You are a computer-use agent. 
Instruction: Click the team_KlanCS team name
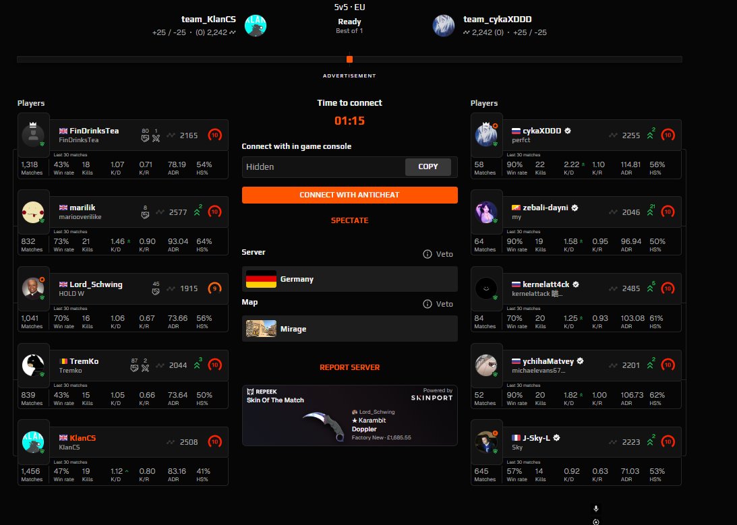[x=208, y=20]
